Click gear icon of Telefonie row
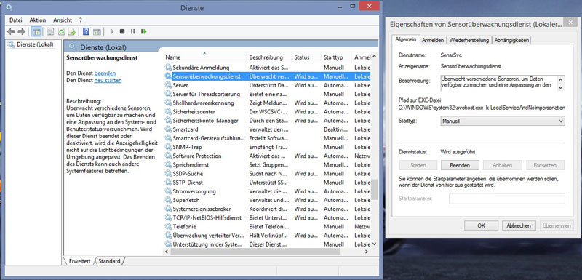This screenshot has height=280, width=582. pyautogui.click(x=169, y=227)
